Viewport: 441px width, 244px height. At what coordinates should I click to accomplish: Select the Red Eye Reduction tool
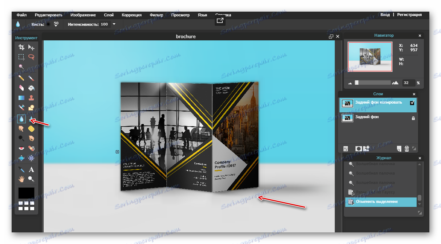click(21, 148)
